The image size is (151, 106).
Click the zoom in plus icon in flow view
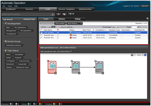(x=135, y=55)
